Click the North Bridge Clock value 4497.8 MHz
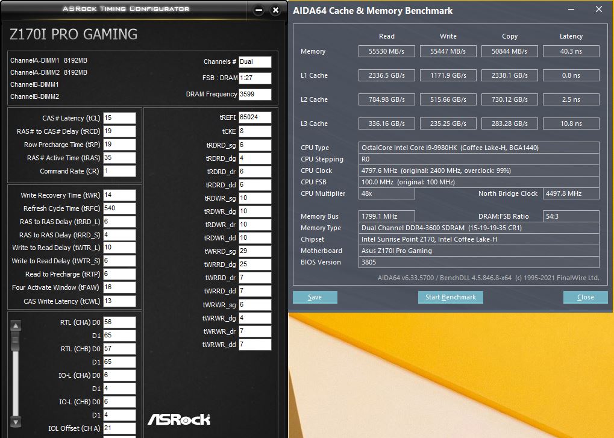Image resolution: width=614 pixels, height=438 pixels. point(571,193)
